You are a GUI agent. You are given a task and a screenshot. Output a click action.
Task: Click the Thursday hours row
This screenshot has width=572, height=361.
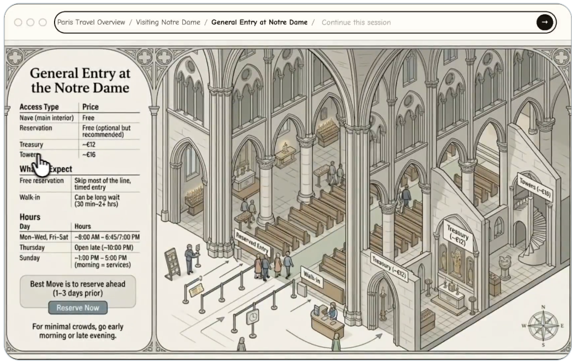point(79,247)
